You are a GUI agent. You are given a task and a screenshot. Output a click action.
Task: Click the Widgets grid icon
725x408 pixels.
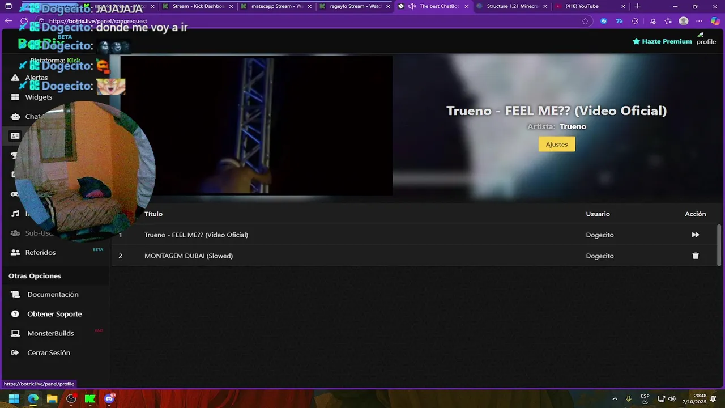(15, 97)
